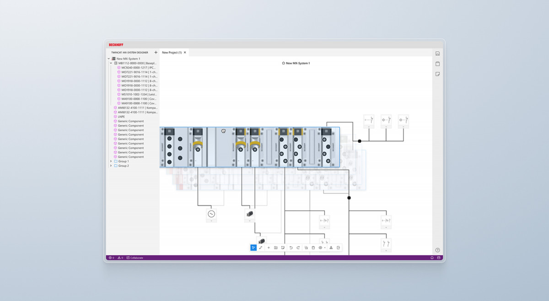
Task: Click the cube icon beside MC9240-0000-1217
Action: pyautogui.click(x=119, y=68)
